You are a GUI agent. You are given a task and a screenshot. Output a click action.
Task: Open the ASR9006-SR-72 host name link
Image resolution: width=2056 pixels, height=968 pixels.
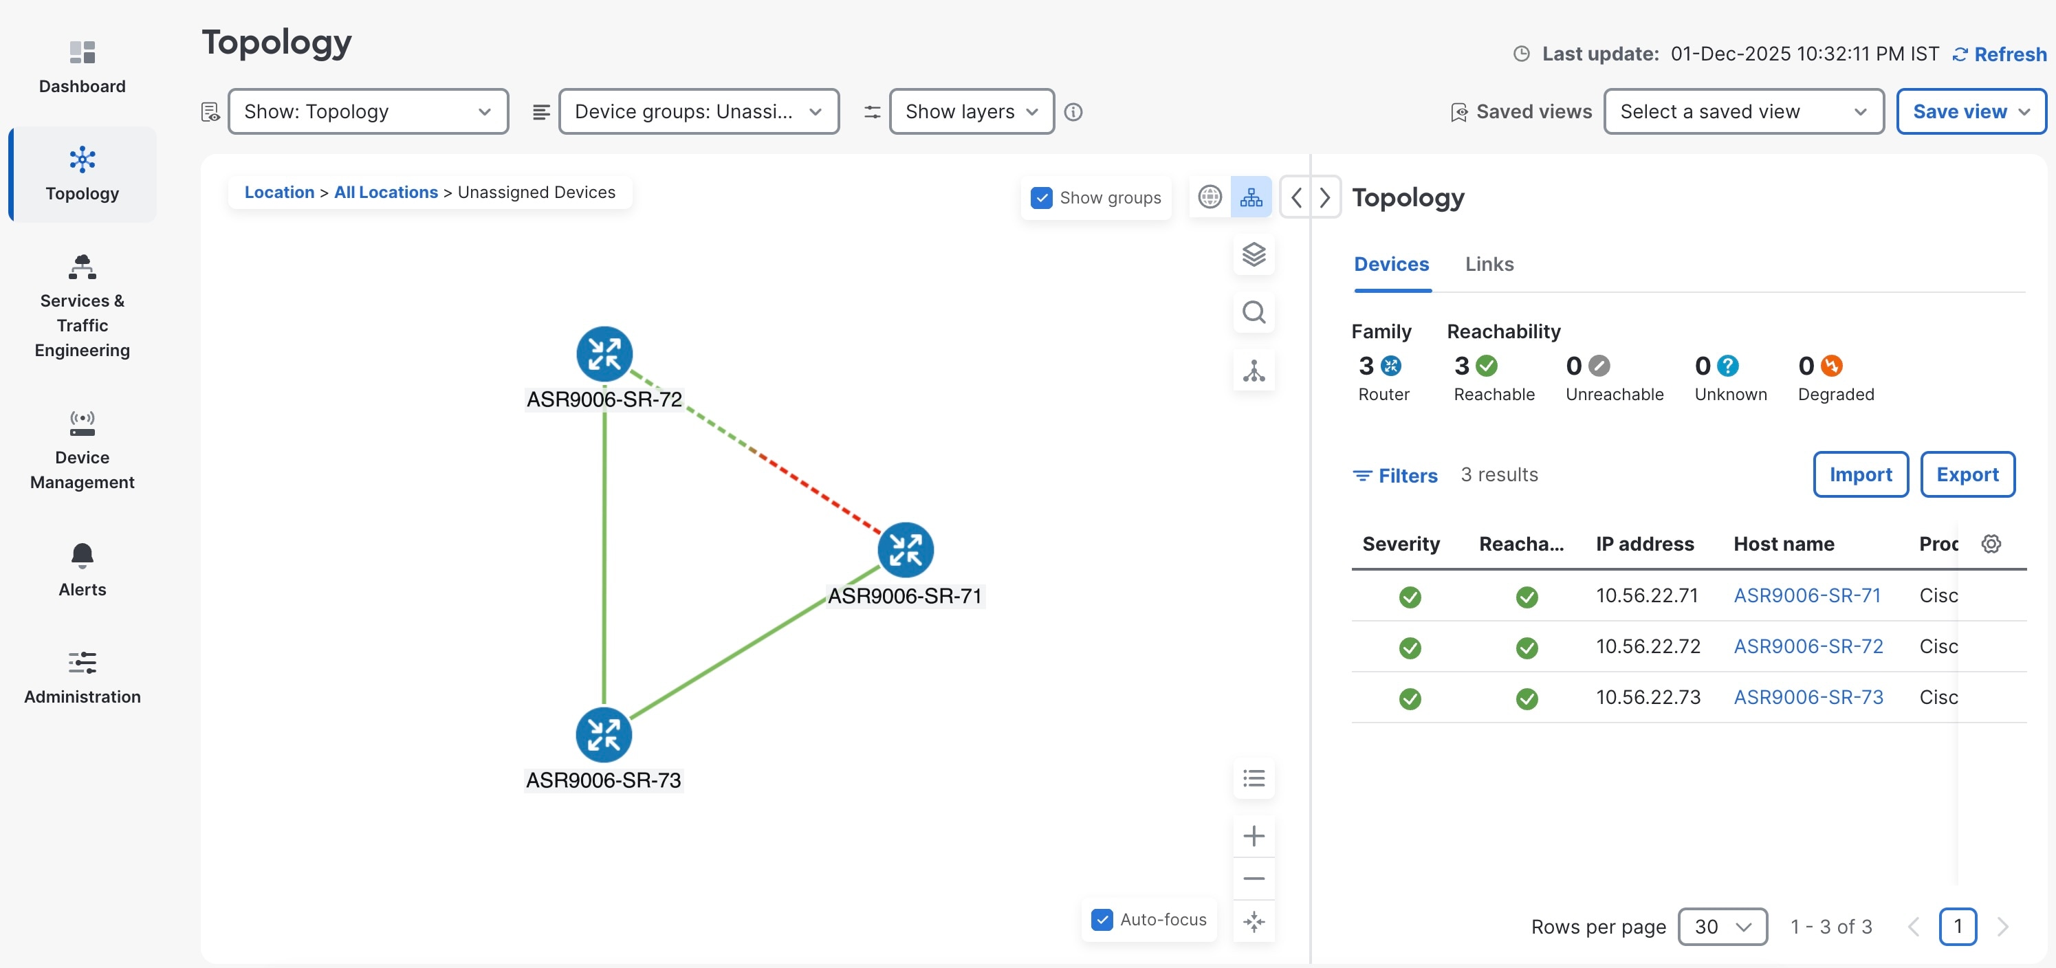(x=1808, y=646)
